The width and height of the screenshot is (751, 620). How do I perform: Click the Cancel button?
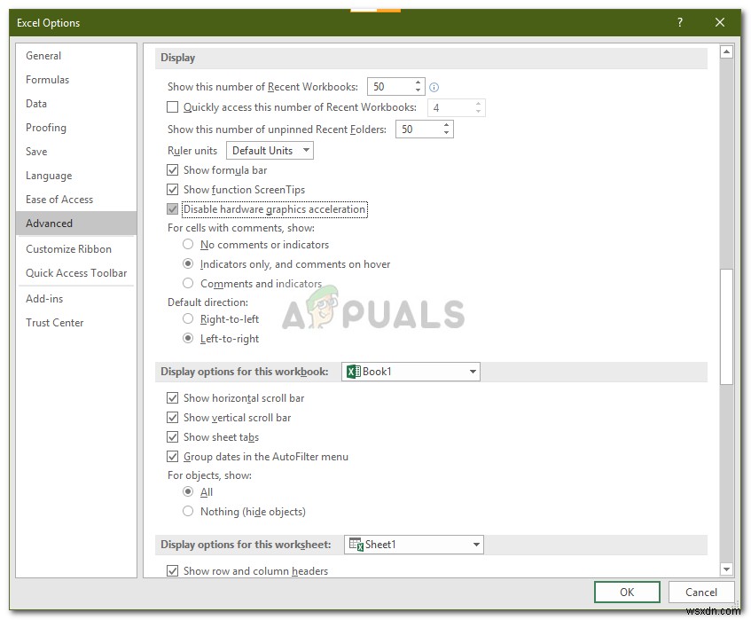(701, 593)
